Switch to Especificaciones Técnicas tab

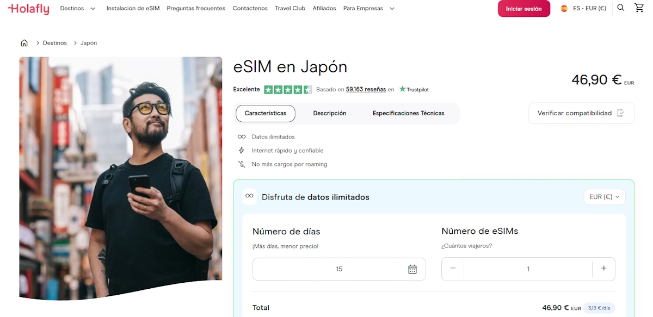tap(409, 114)
